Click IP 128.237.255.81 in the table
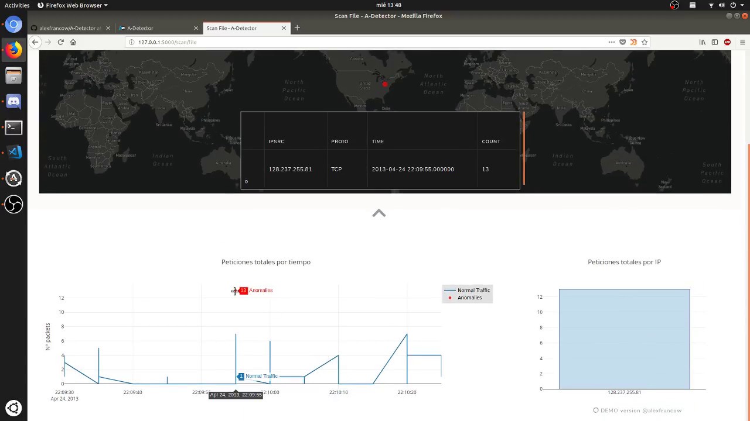The image size is (750, 421). click(290, 169)
